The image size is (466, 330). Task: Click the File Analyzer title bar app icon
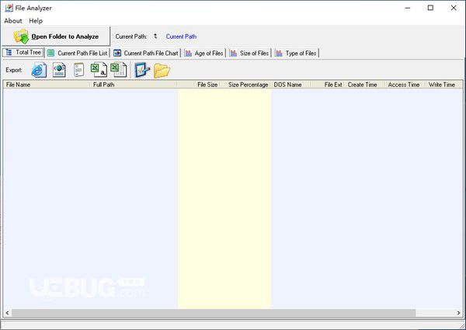tap(9, 8)
